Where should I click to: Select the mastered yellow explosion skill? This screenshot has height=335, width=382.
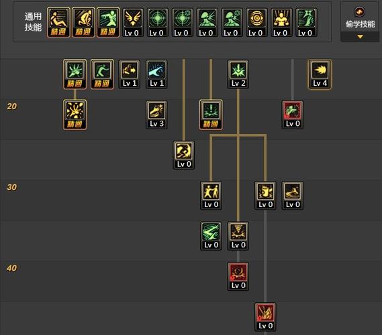(75, 115)
